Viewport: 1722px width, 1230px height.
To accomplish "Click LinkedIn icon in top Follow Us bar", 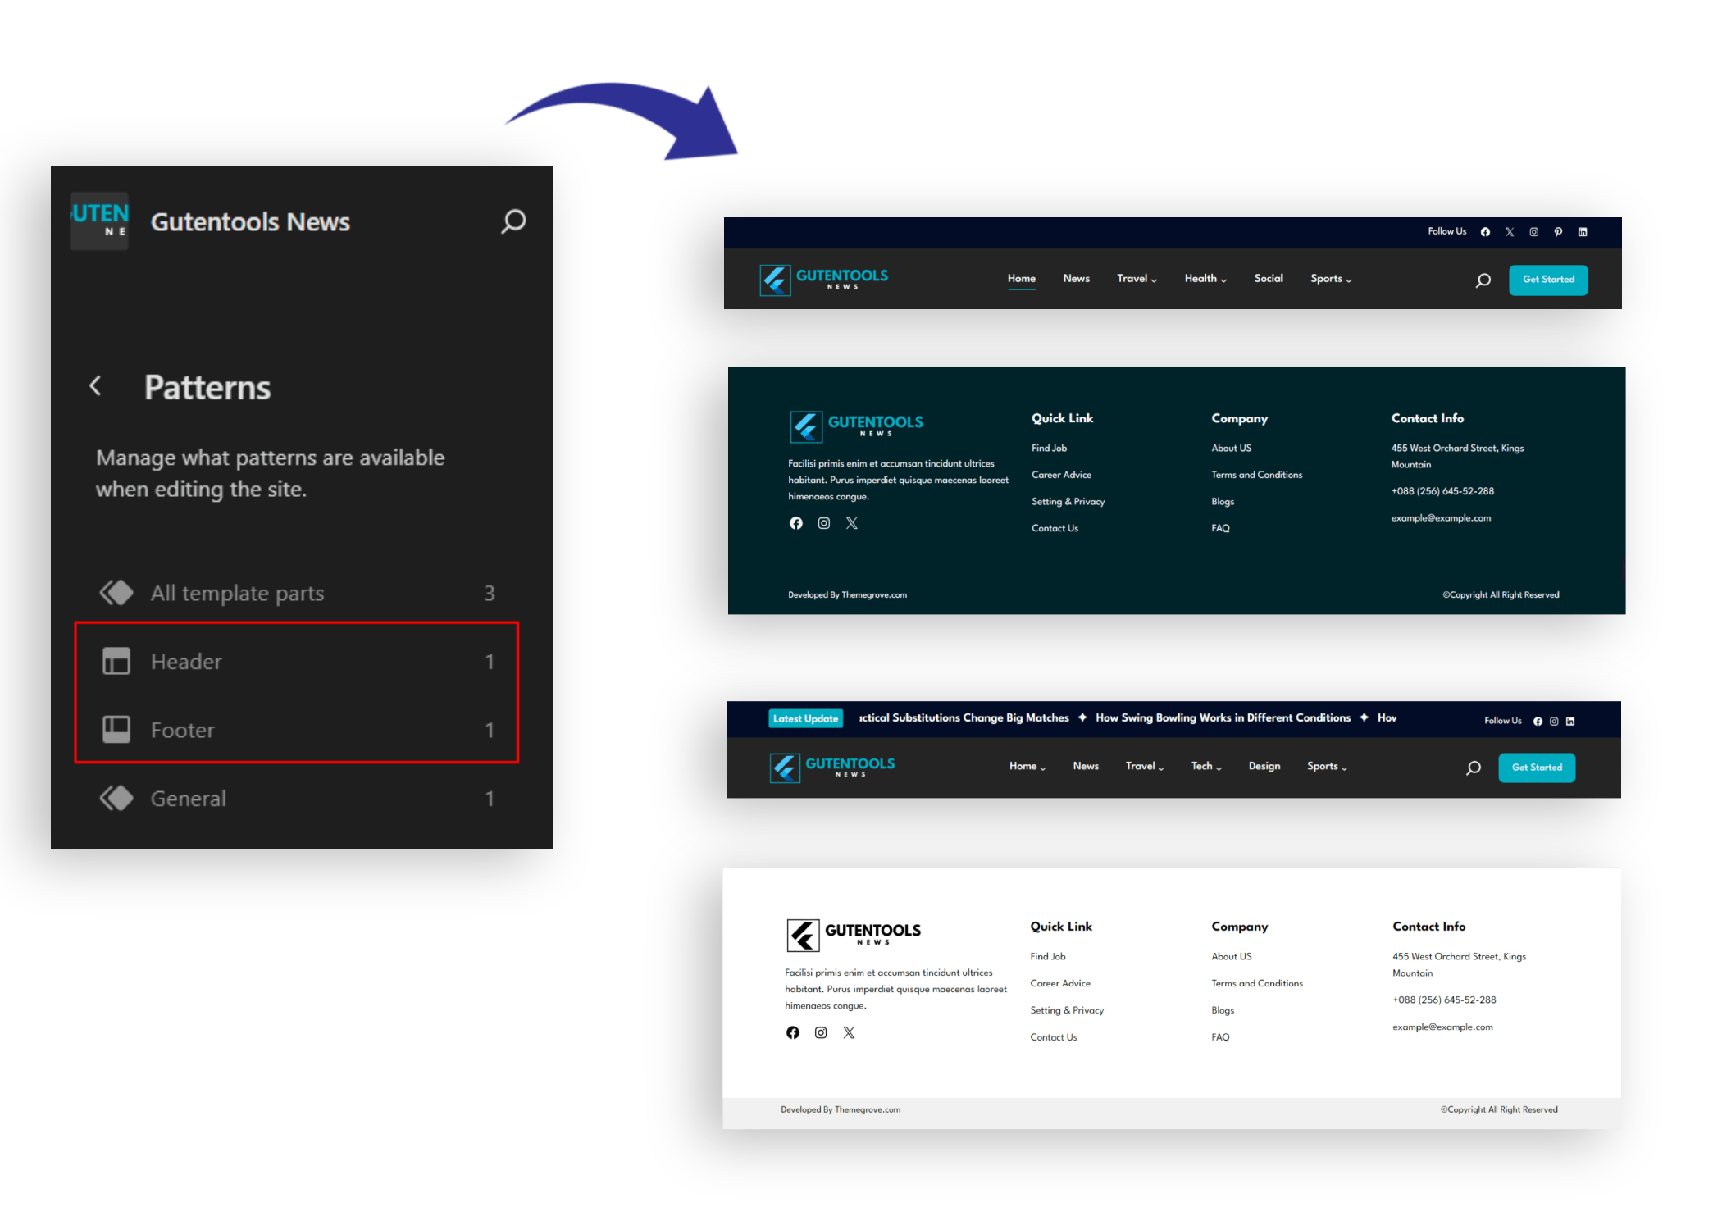I will tap(1583, 232).
